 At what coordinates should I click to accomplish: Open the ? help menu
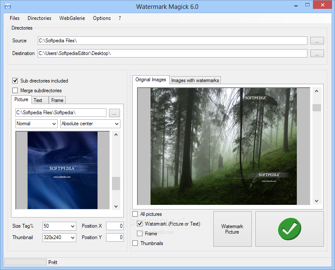[x=120, y=18]
